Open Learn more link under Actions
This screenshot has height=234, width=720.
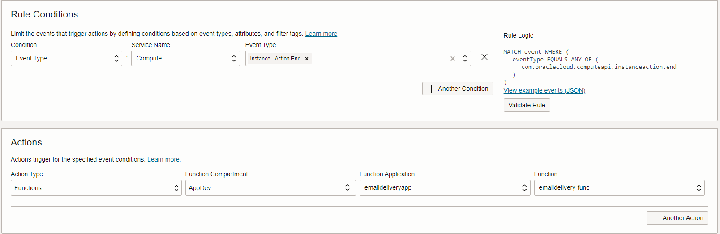(x=163, y=159)
